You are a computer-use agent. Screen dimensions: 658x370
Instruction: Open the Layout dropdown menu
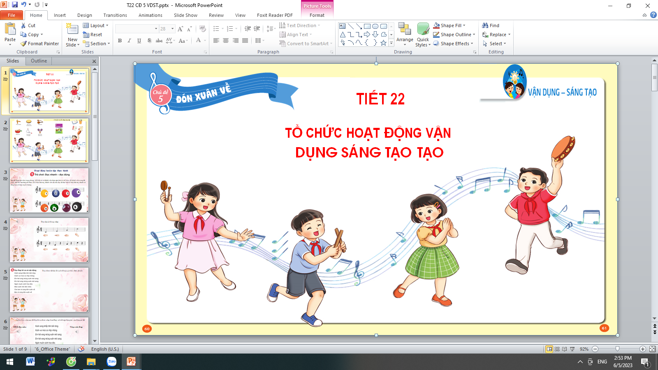tap(96, 25)
